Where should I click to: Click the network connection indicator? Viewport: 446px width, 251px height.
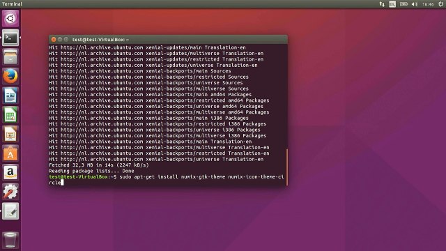(x=382, y=4)
